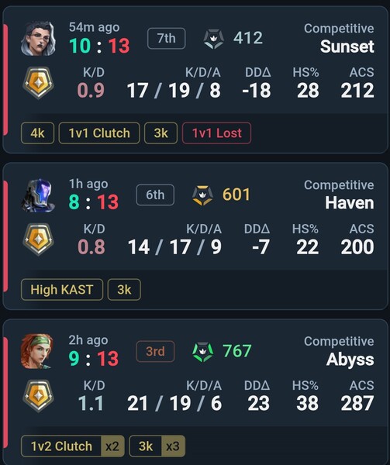Click the red-haired agent portrait in the Abyss match
The height and width of the screenshot is (465, 390).
(37, 351)
